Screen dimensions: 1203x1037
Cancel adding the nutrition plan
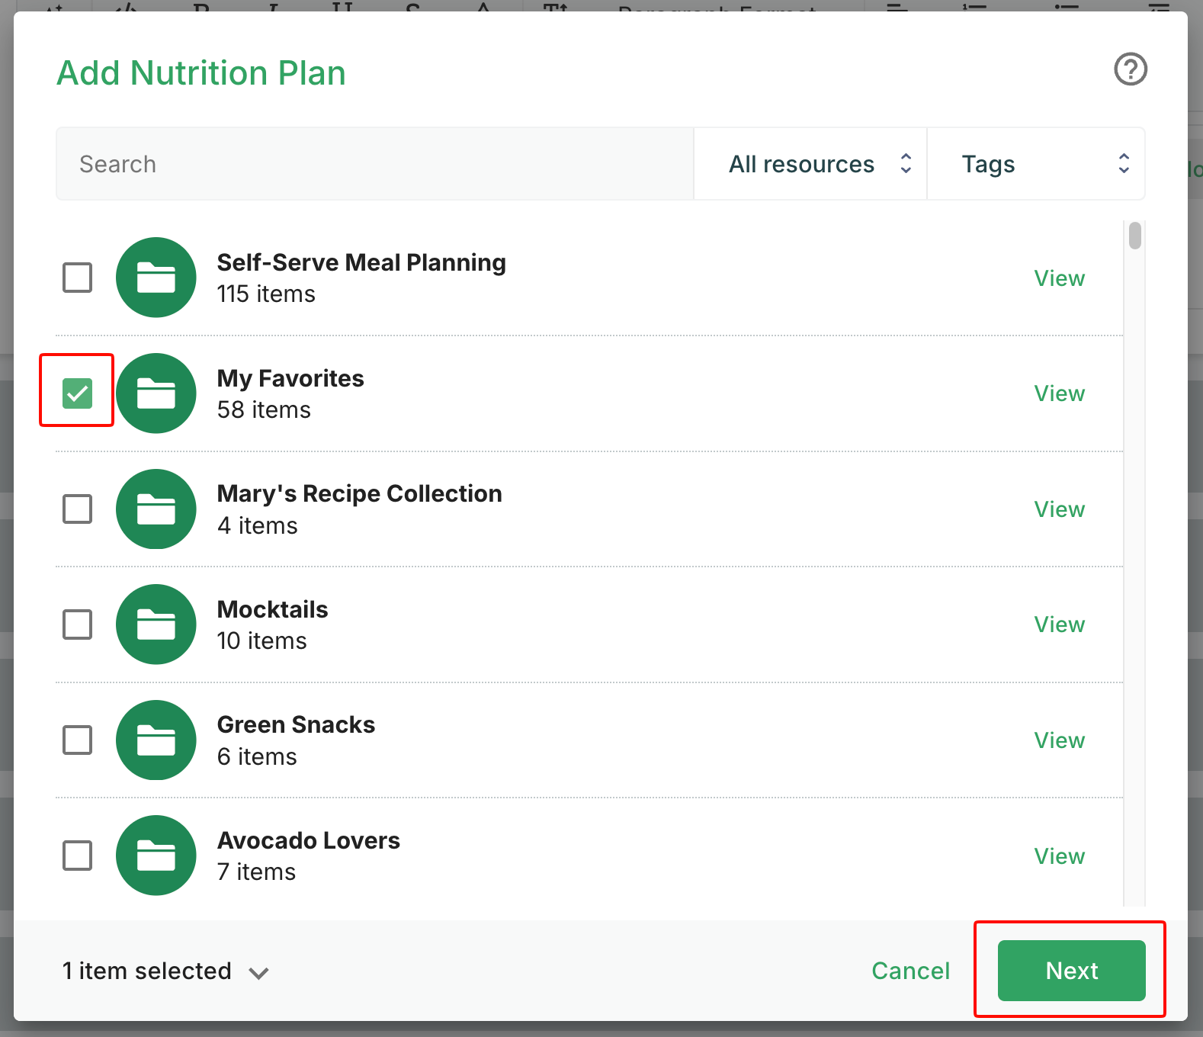coord(910,971)
